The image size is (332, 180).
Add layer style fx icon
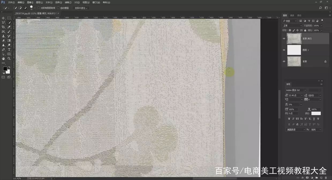(x=303, y=178)
